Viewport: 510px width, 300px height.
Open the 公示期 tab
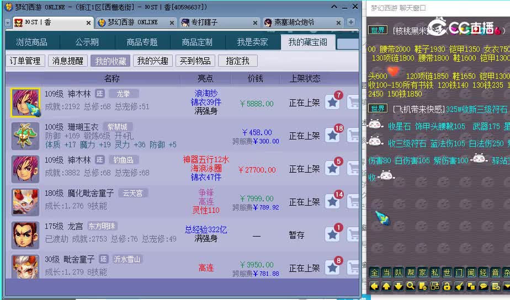[87, 42]
